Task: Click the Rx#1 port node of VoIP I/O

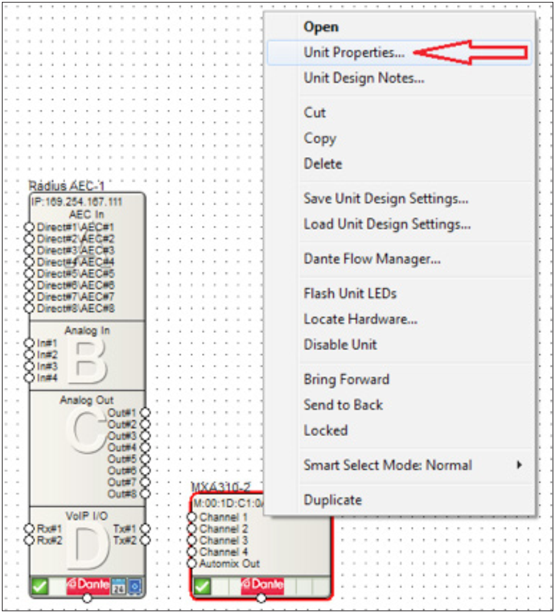Action: click(x=29, y=528)
